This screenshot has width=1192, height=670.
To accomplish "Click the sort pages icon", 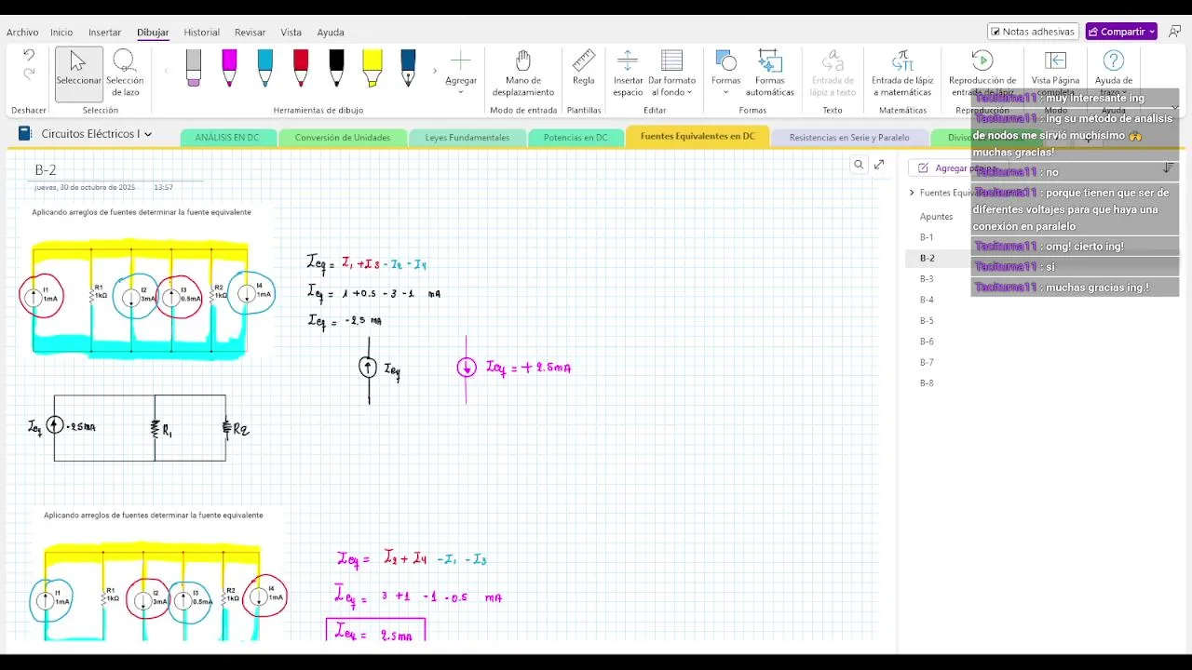I will coord(1167,168).
